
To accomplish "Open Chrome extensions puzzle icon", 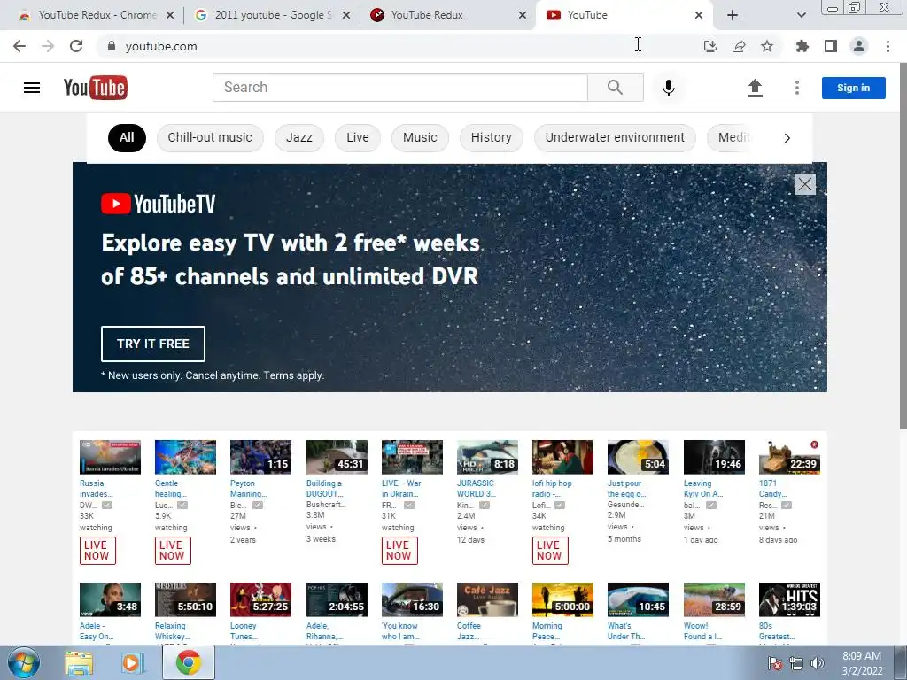I will (802, 46).
